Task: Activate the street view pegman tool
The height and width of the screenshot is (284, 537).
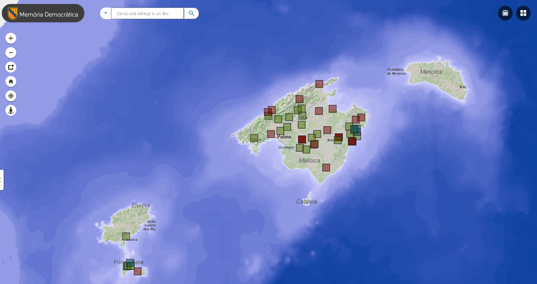Action: (10, 110)
